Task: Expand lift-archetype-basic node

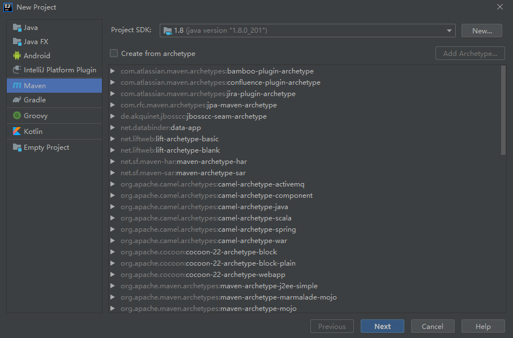Action: [x=113, y=139]
